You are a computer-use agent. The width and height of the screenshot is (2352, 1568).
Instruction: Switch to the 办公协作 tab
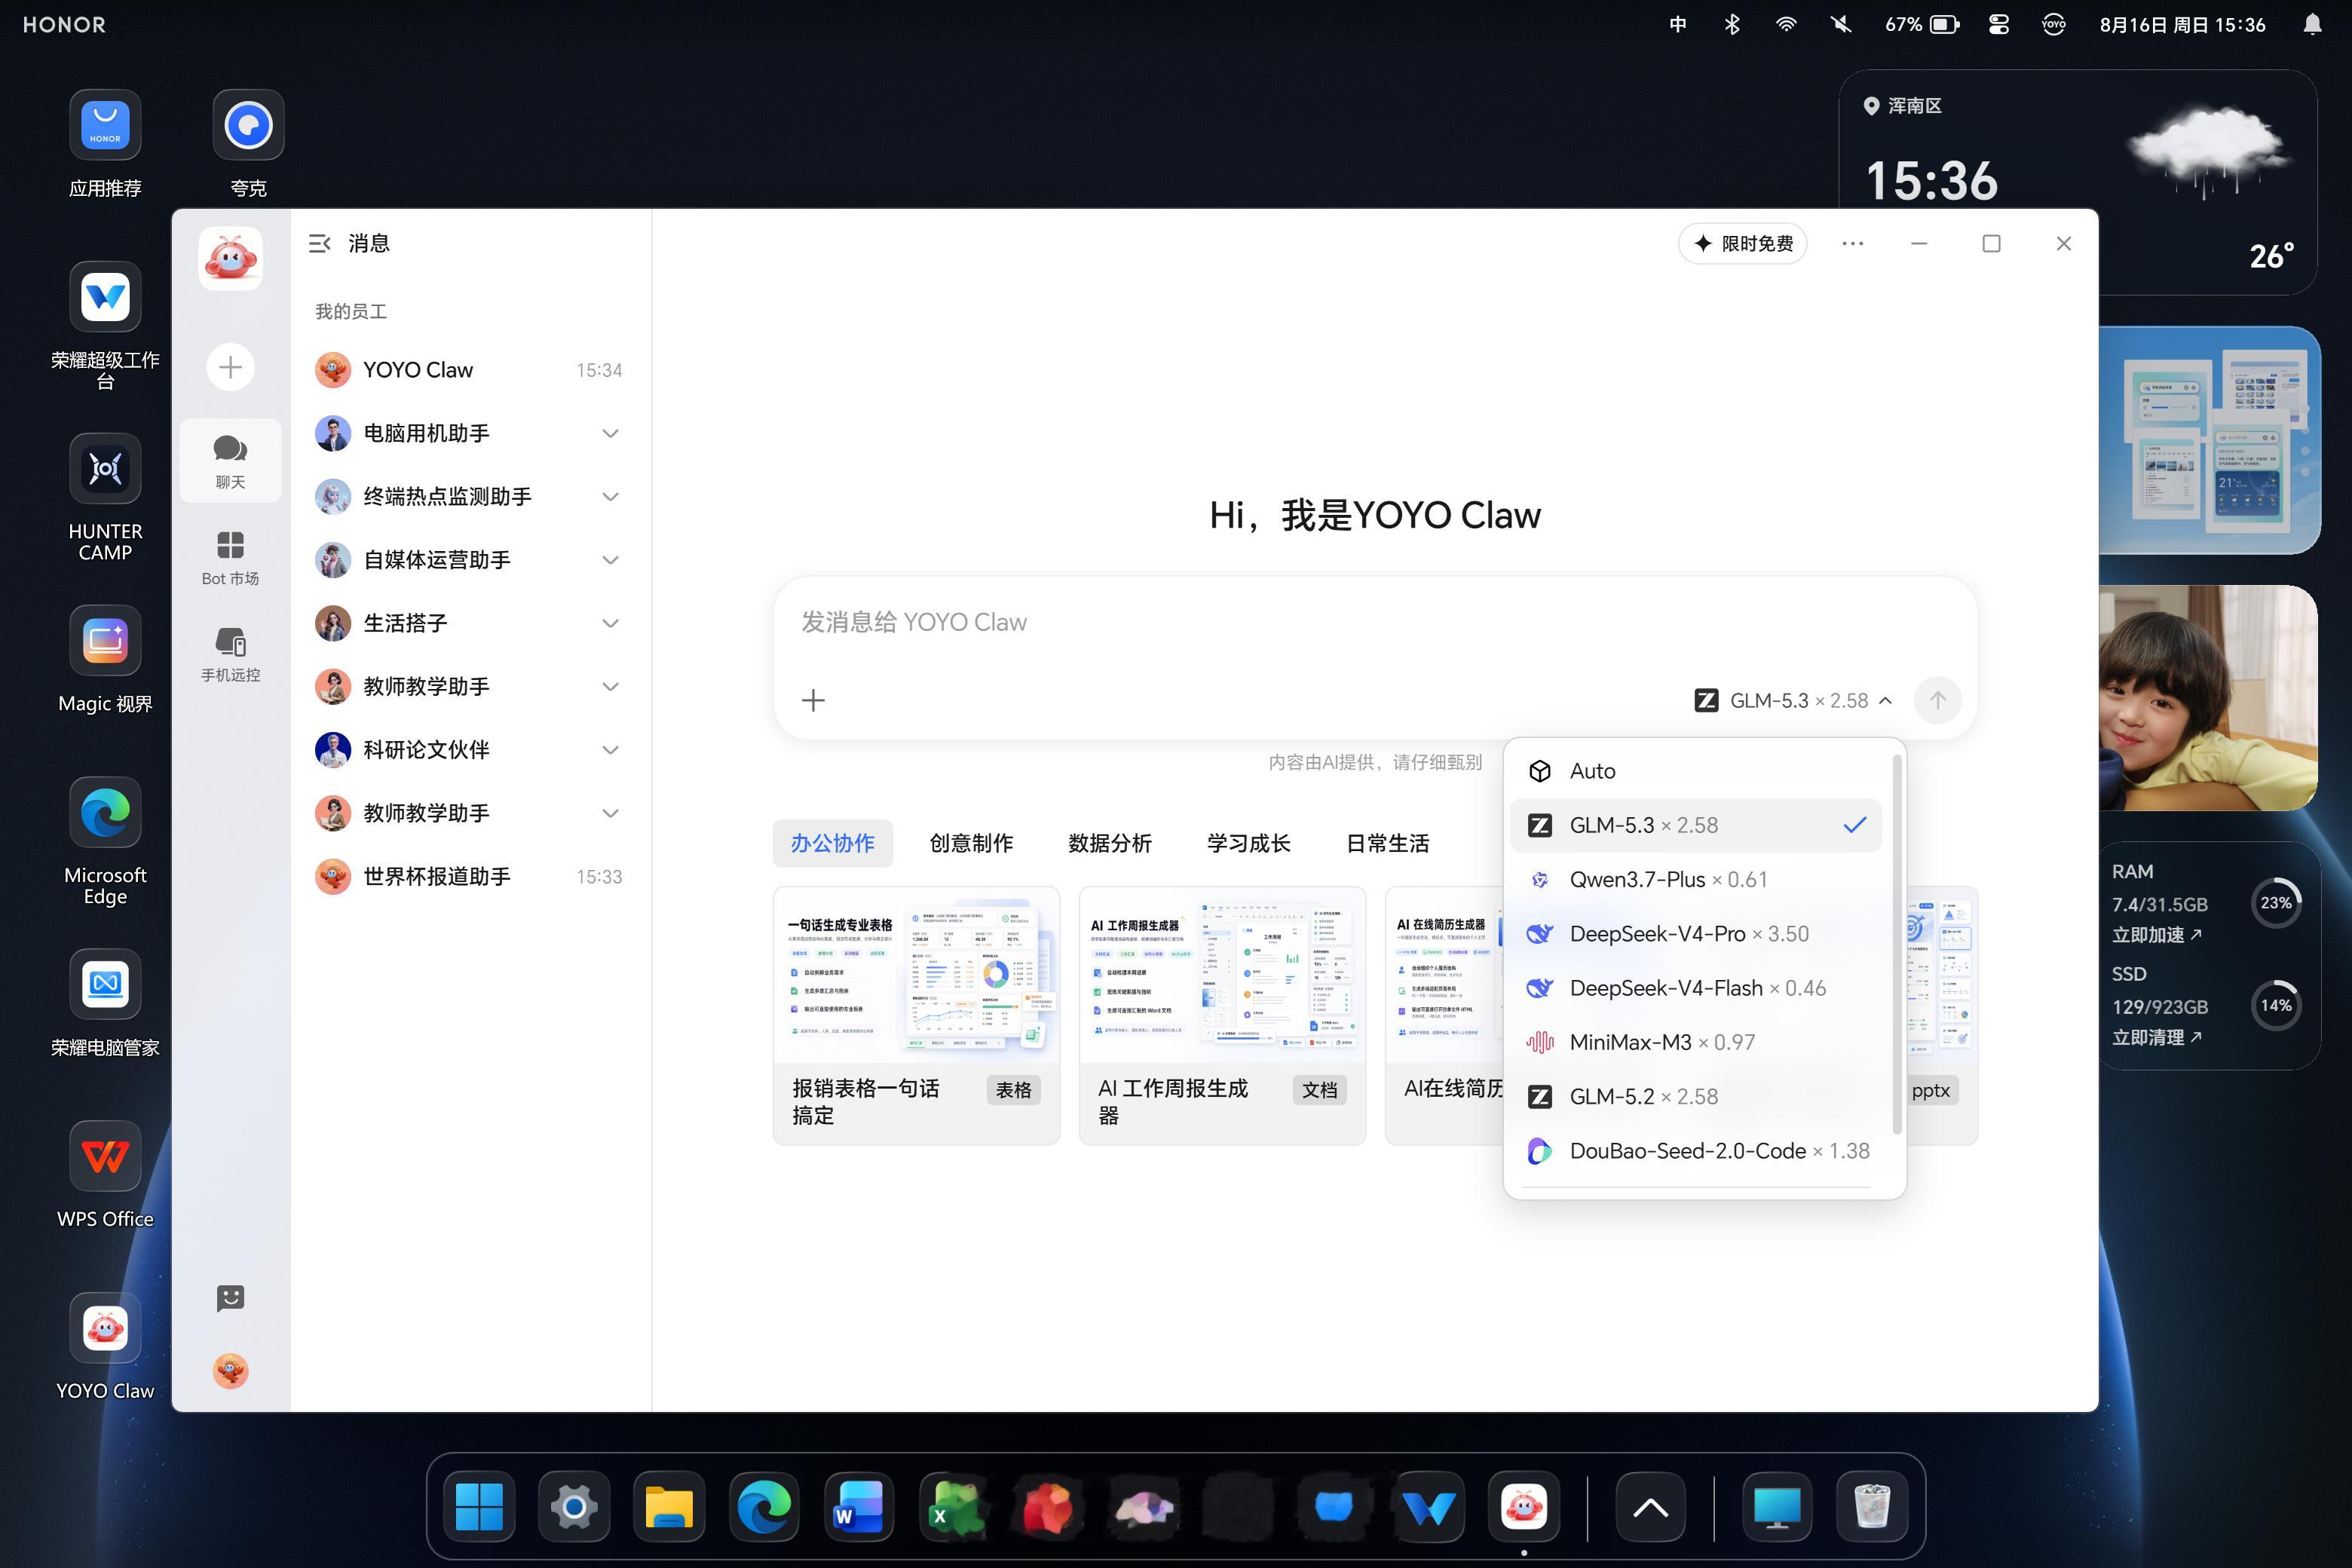point(832,843)
